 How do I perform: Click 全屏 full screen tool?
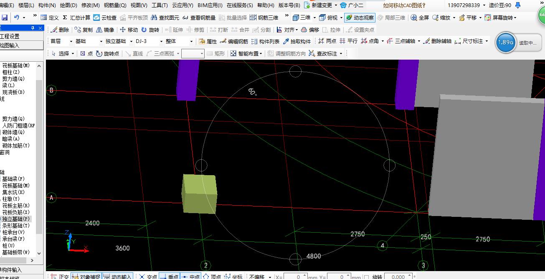click(420, 18)
